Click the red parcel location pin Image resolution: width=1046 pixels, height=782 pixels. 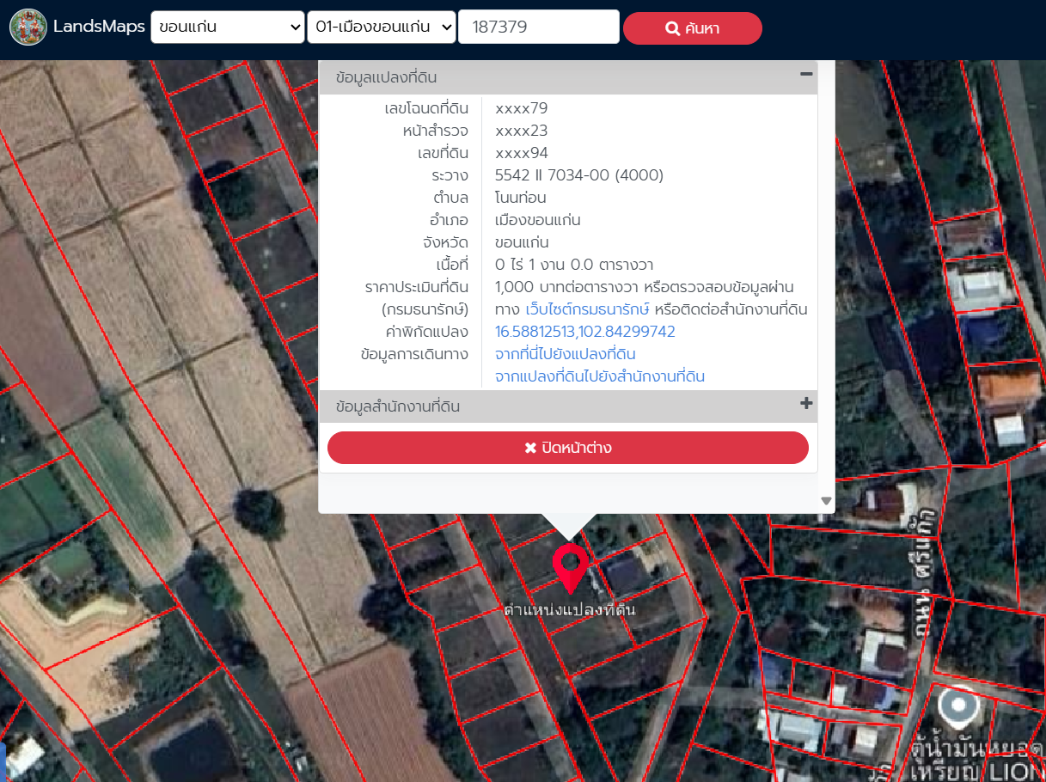(570, 565)
